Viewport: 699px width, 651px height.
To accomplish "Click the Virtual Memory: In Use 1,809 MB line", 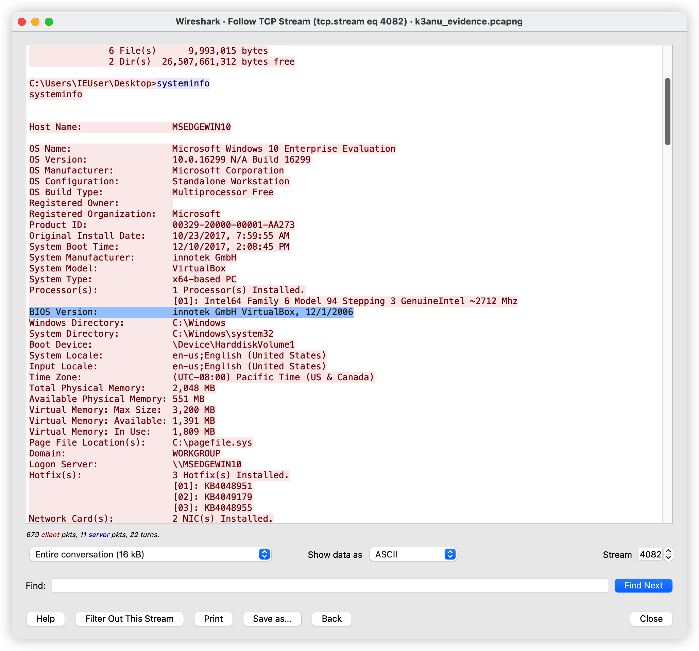I will click(122, 432).
